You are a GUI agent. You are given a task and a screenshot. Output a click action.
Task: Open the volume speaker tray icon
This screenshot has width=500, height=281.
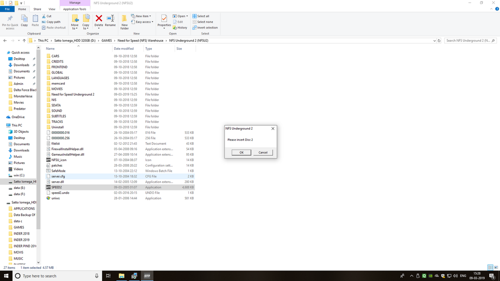[456, 276]
